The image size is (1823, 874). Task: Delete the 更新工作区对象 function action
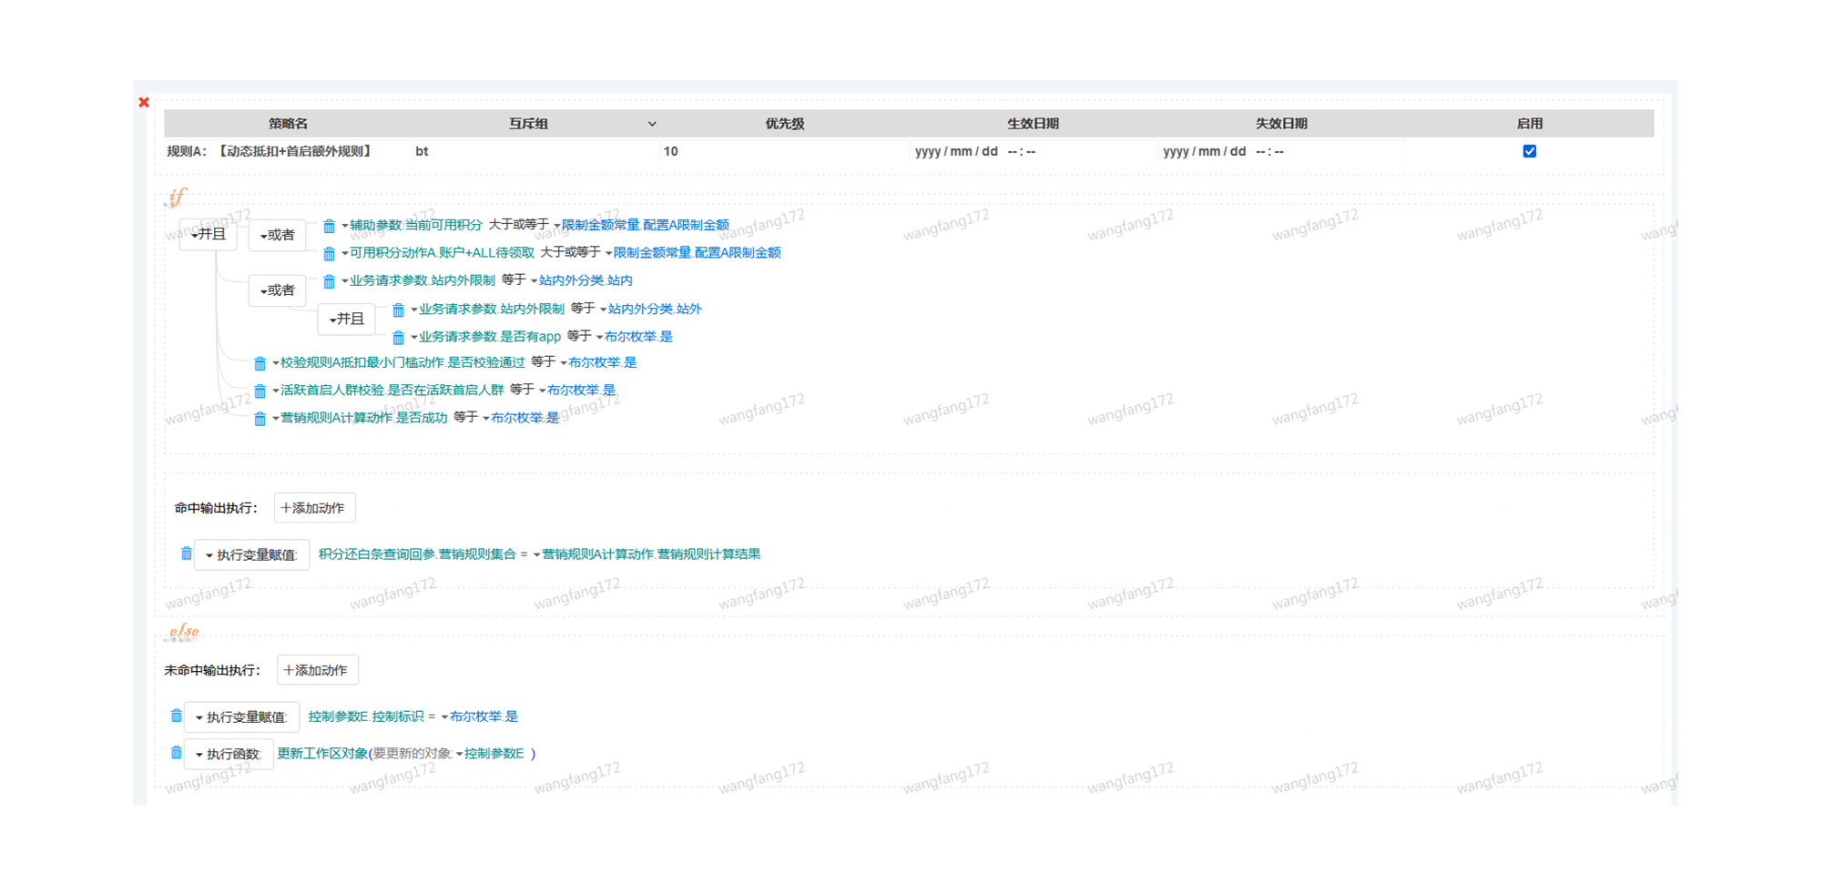coord(176,753)
